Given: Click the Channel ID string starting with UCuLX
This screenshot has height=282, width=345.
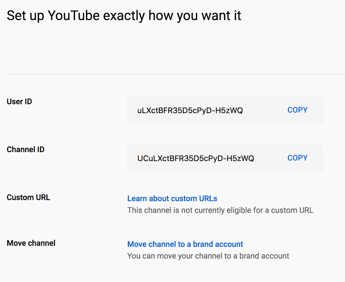Looking at the screenshot, I should [196, 158].
